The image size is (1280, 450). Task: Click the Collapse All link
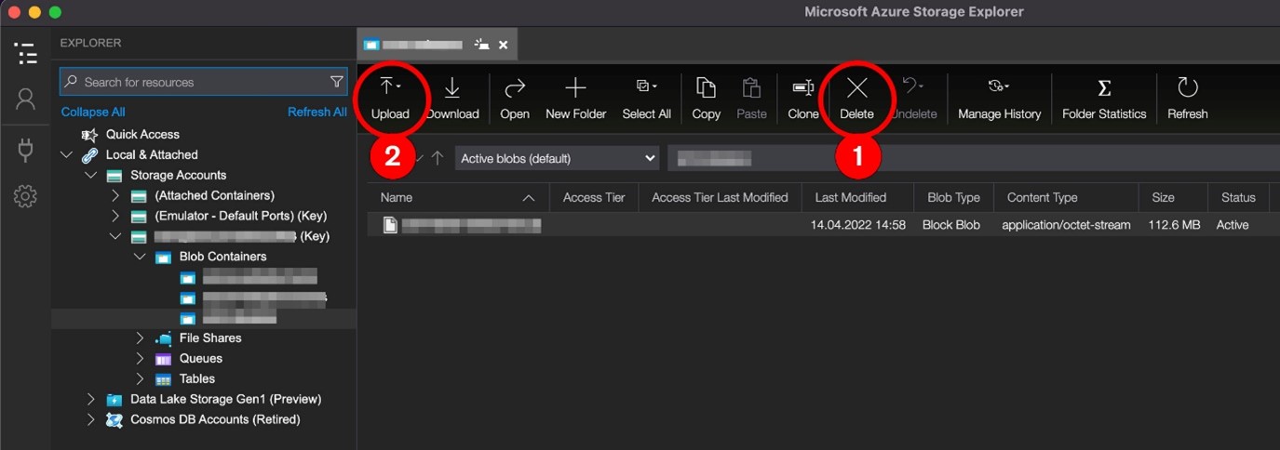(93, 112)
